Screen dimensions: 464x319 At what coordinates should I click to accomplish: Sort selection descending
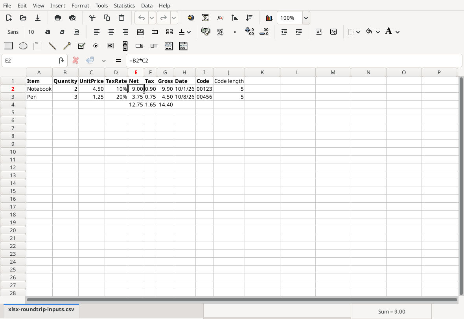[x=249, y=18]
